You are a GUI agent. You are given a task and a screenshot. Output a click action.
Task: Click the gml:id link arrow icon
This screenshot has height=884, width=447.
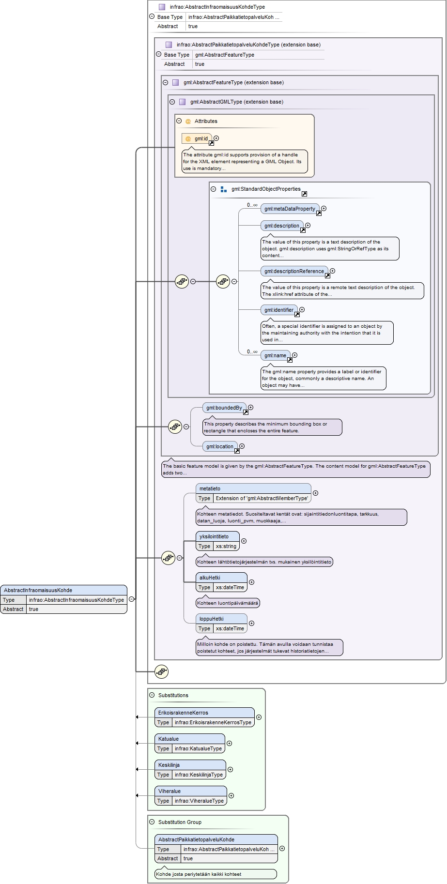click(x=211, y=143)
